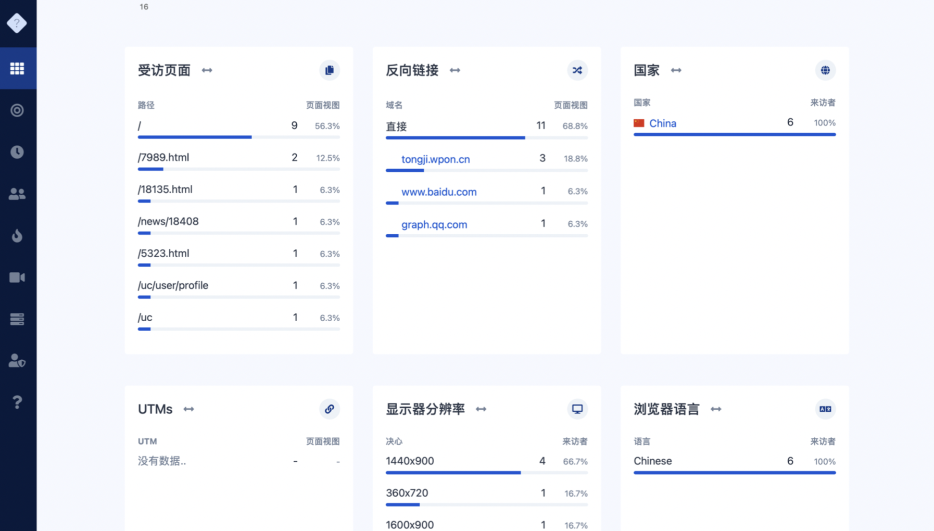This screenshot has width=934, height=531.
Task: Select the 1600x900 resolution row
Action: 487,524
